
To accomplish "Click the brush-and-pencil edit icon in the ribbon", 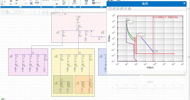I will pyautogui.click(x=31, y=3).
